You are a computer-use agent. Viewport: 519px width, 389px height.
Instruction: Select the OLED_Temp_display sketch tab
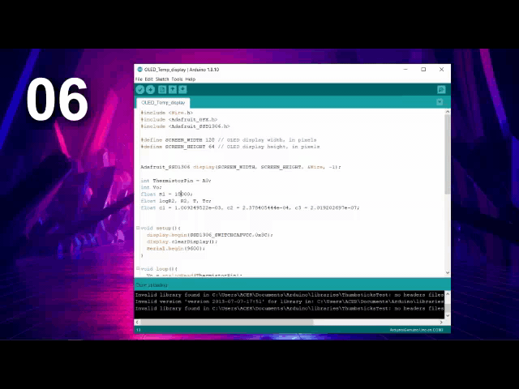point(163,103)
